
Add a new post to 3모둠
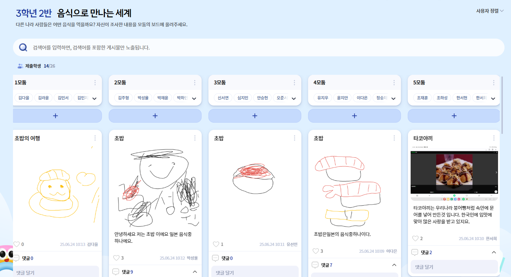[255, 116]
